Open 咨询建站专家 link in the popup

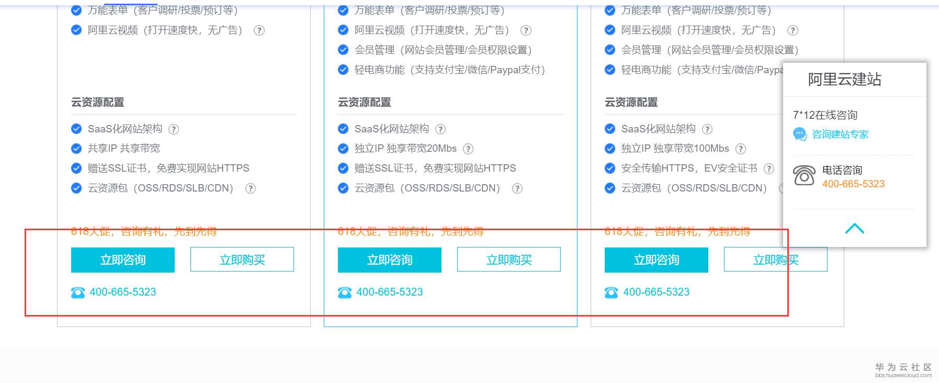840,134
